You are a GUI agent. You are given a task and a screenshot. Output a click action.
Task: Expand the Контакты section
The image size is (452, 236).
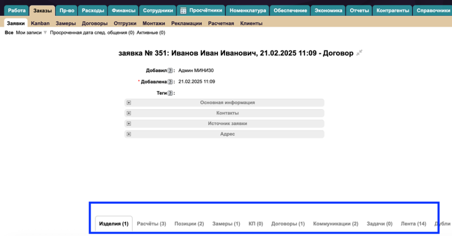pos(129,113)
